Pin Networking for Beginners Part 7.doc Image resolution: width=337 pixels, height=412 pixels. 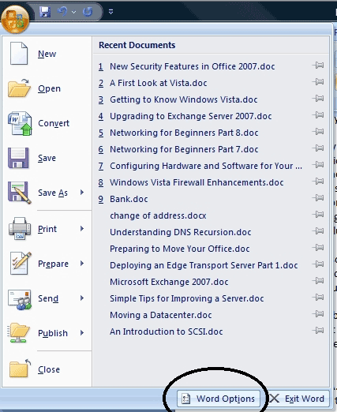pos(318,148)
